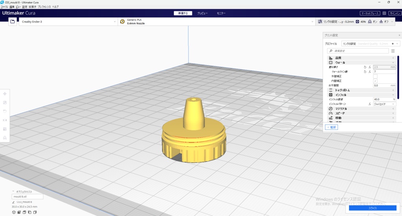Click the adhesion status icon in summary bar
Screen dimensions: 402x216
tap(381, 22)
